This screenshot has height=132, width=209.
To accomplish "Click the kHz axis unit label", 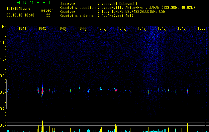I will (3, 27).
